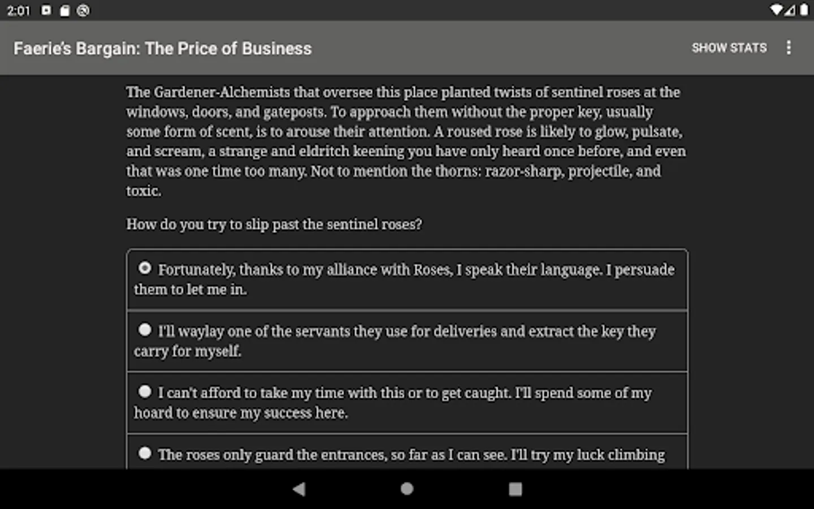Tap the SD card status bar icon
The width and height of the screenshot is (814, 509).
pyautogui.click(x=65, y=10)
